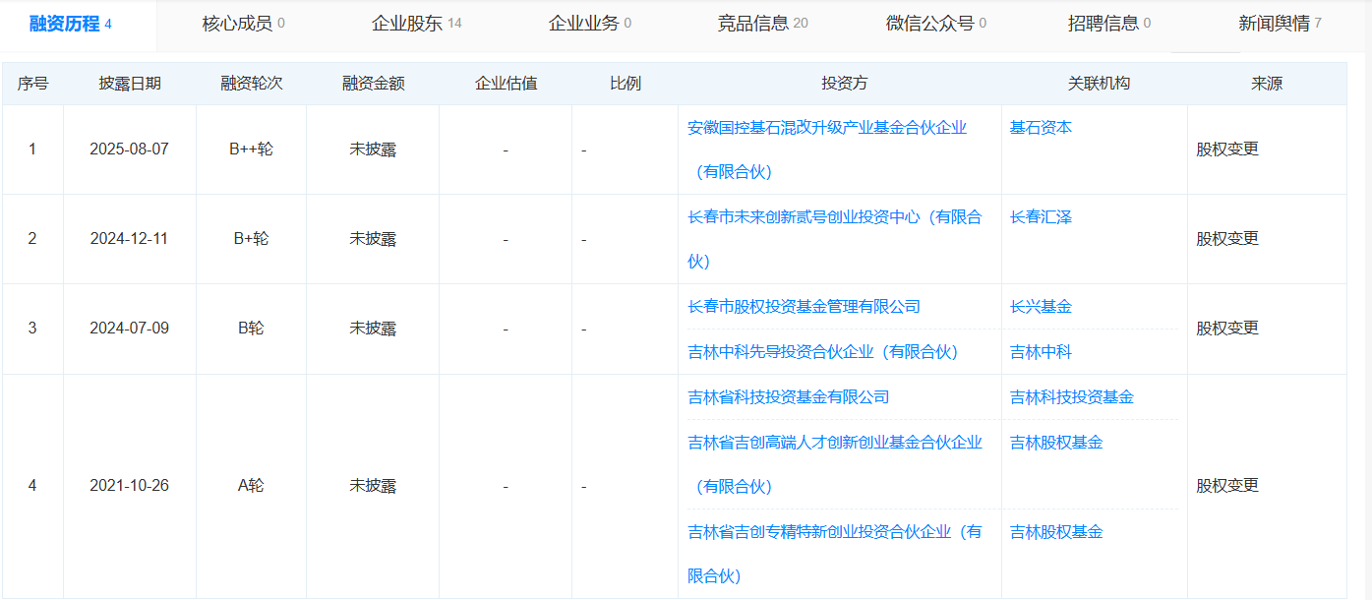Open investor link 长春市未来创新贰号创业投资中心
1372x600 pixels.
tap(835, 239)
